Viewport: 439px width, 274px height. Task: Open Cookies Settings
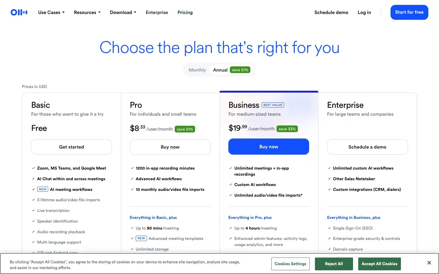pos(290,264)
